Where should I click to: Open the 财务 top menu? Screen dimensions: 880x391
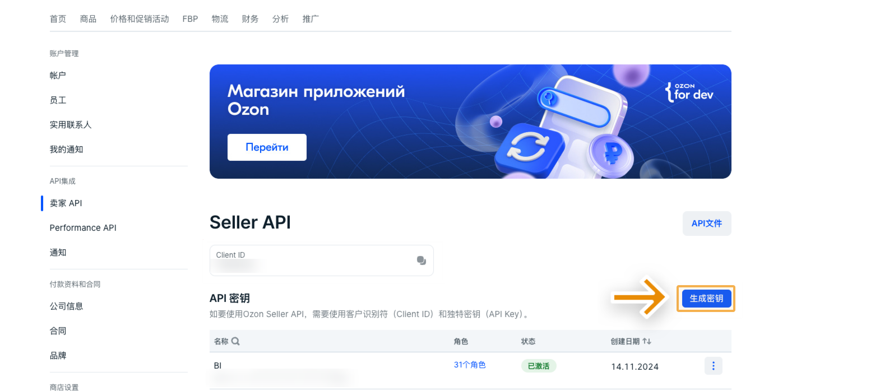pos(250,19)
